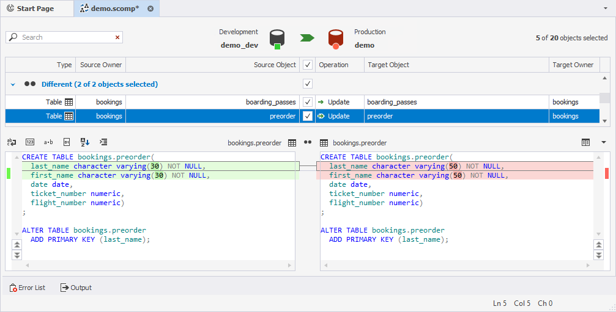Screen dimensions: 616x312
Task: Uncheck the boarding_passes row checkbox
Action: pos(308,102)
